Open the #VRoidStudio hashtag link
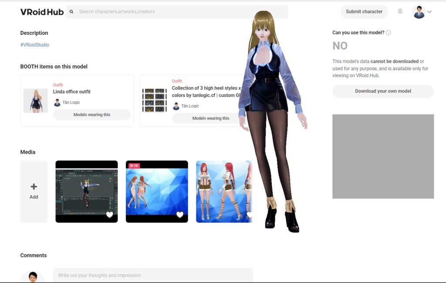Screen dimensions: 446x283 pyautogui.click(x=35, y=45)
